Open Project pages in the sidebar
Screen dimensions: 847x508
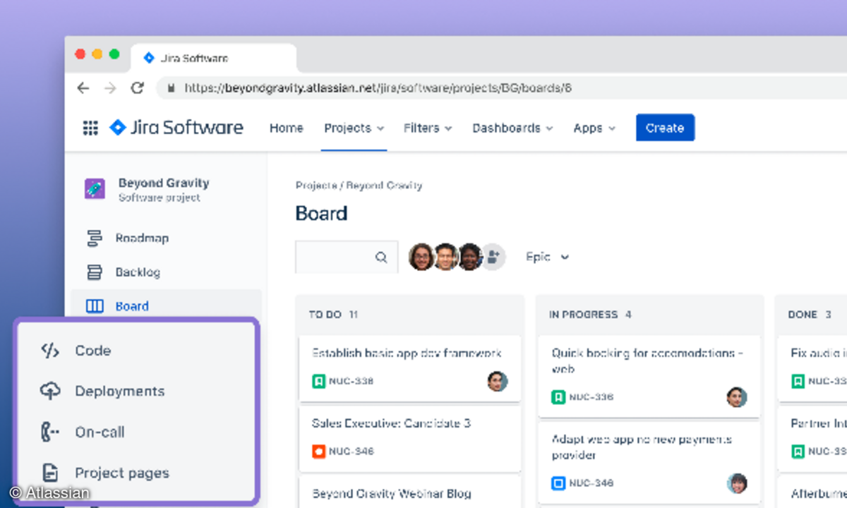point(122,473)
